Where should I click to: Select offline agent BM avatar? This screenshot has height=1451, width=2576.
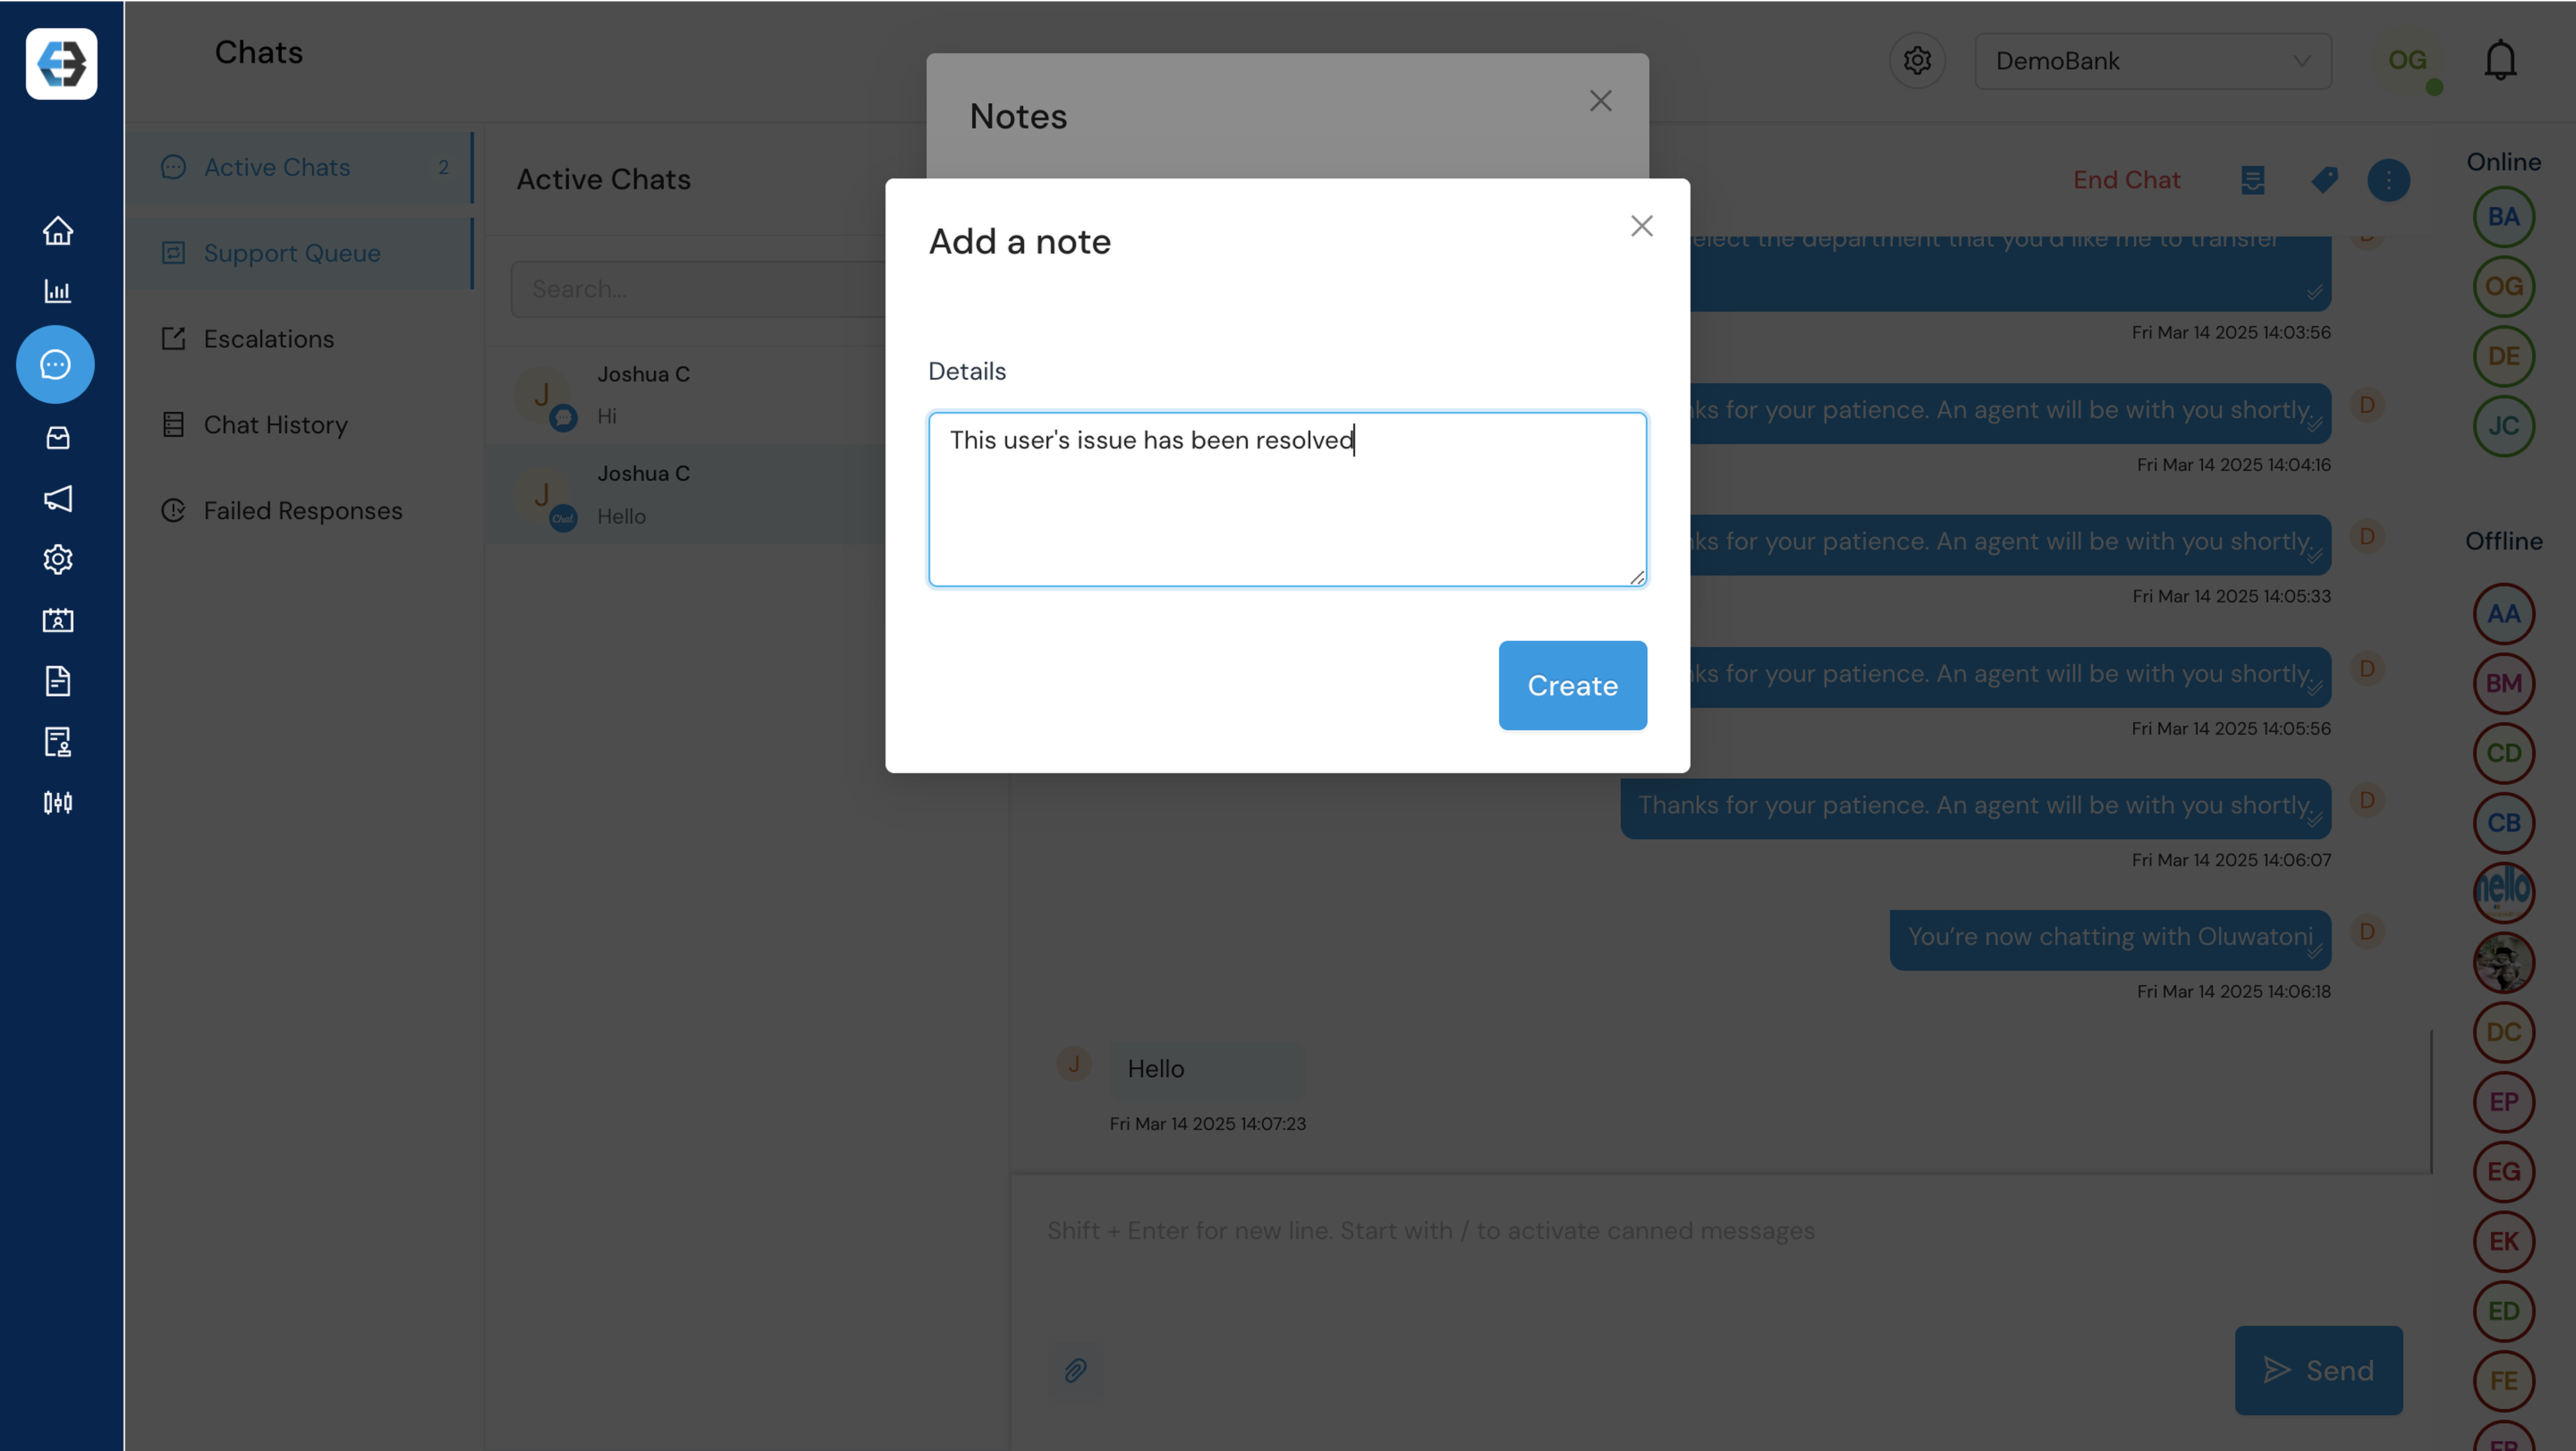pos(2503,684)
